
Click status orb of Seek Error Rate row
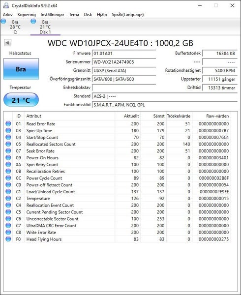click(8, 151)
